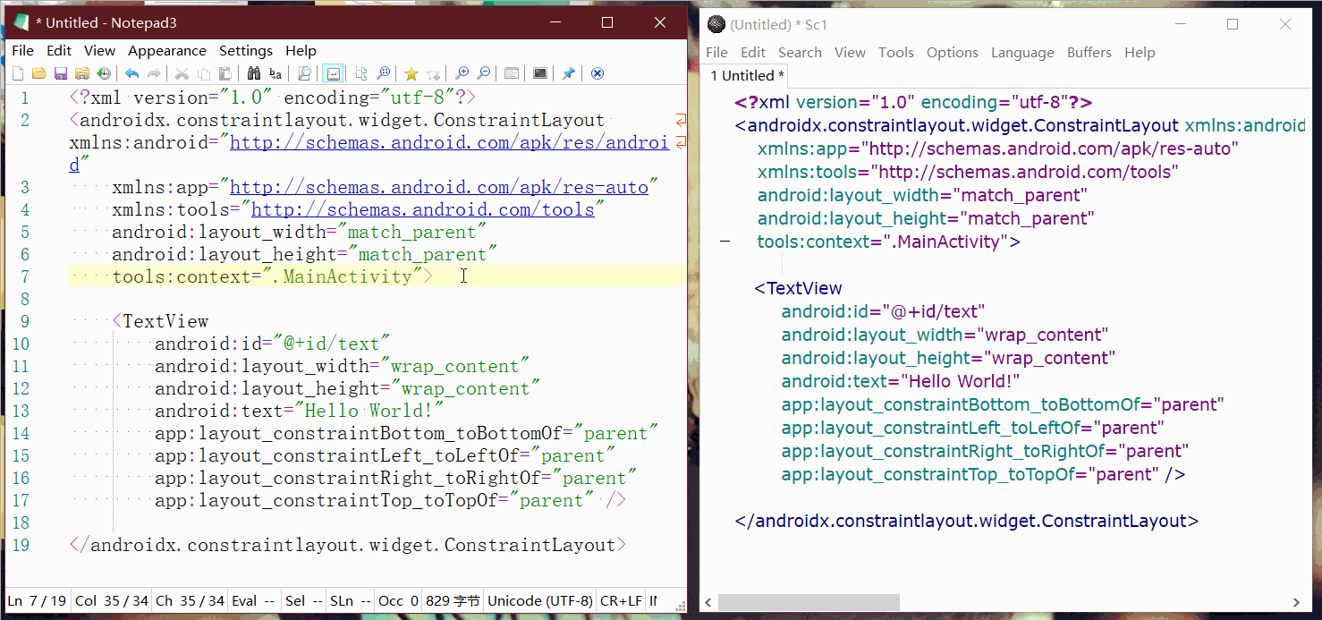The width and height of the screenshot is (1322, 620).
Task: Click the 'Sel --' status bar field
Action: click(304, 601)
